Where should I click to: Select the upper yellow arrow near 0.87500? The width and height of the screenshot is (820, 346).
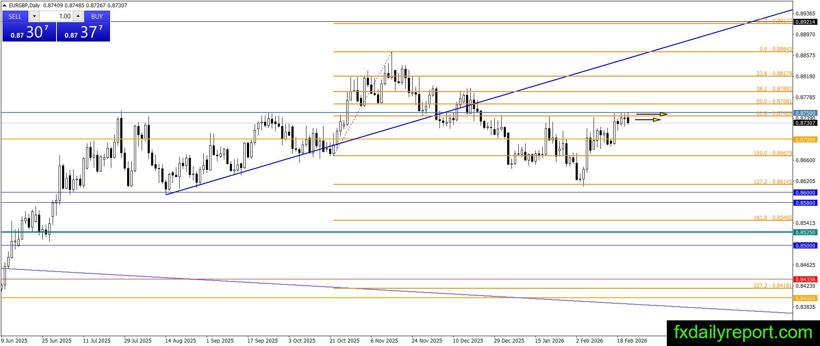(x=652, y=114)
